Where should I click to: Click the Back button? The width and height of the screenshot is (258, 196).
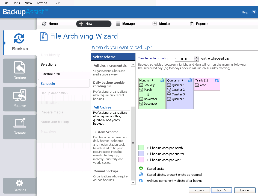(199, 190)
